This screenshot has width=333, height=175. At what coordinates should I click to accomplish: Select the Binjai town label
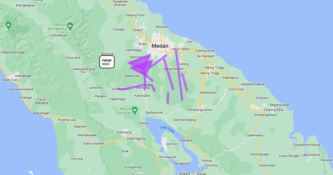pos(143,44)
